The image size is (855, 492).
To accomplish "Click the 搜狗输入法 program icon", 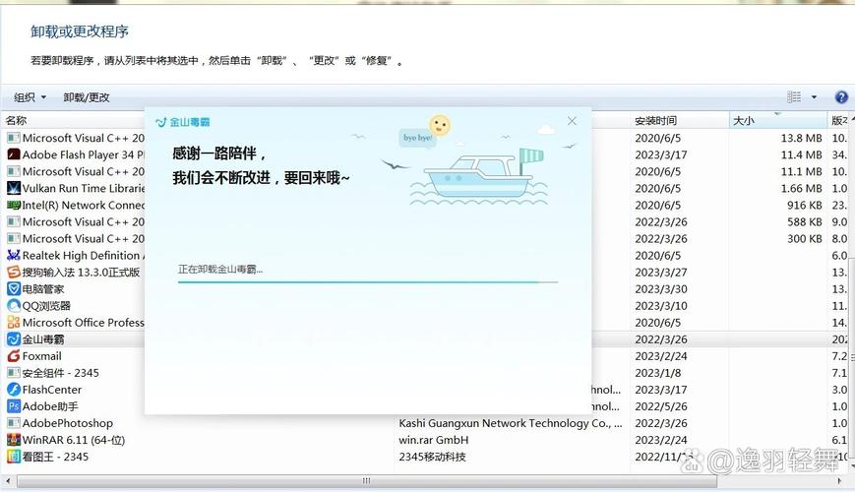I will pyautogui.click(x=14, y=273).
